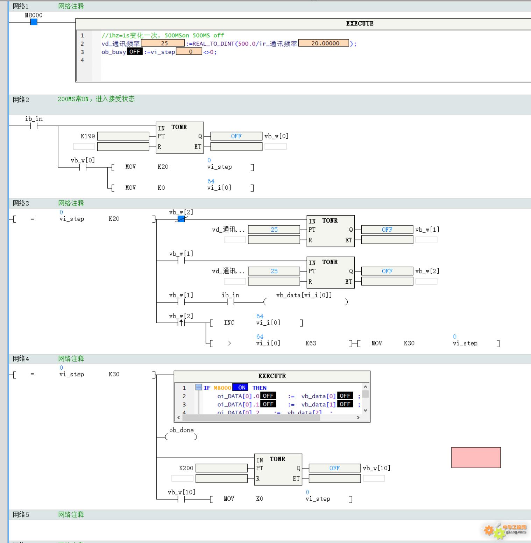
Task: Click the vb_w[2] rising-edge contact
Action: pos(181,323)
